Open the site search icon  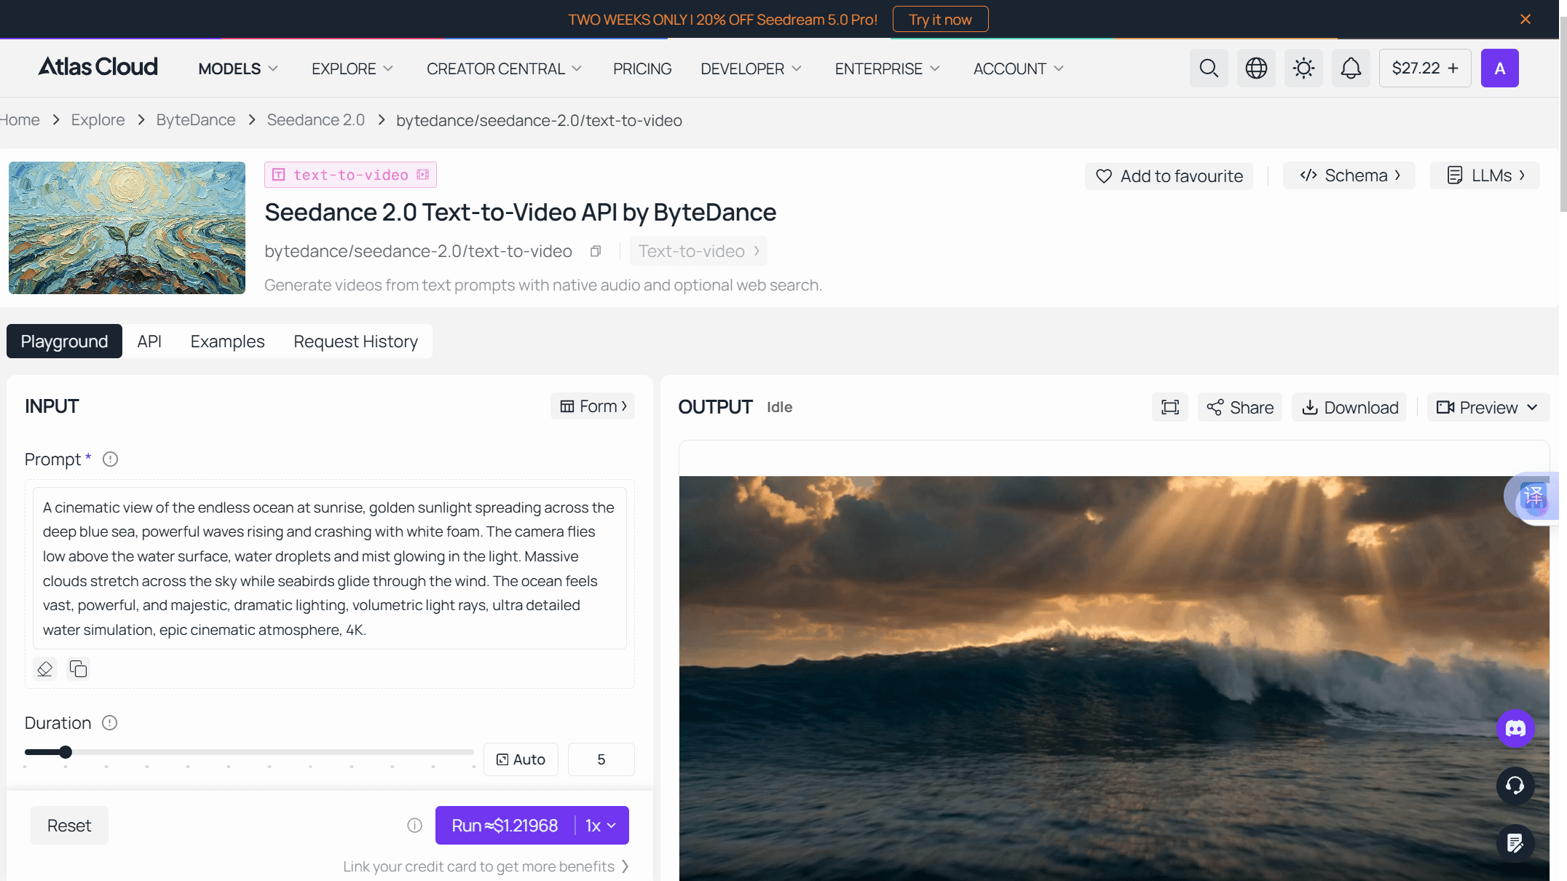coord(1209,68)
